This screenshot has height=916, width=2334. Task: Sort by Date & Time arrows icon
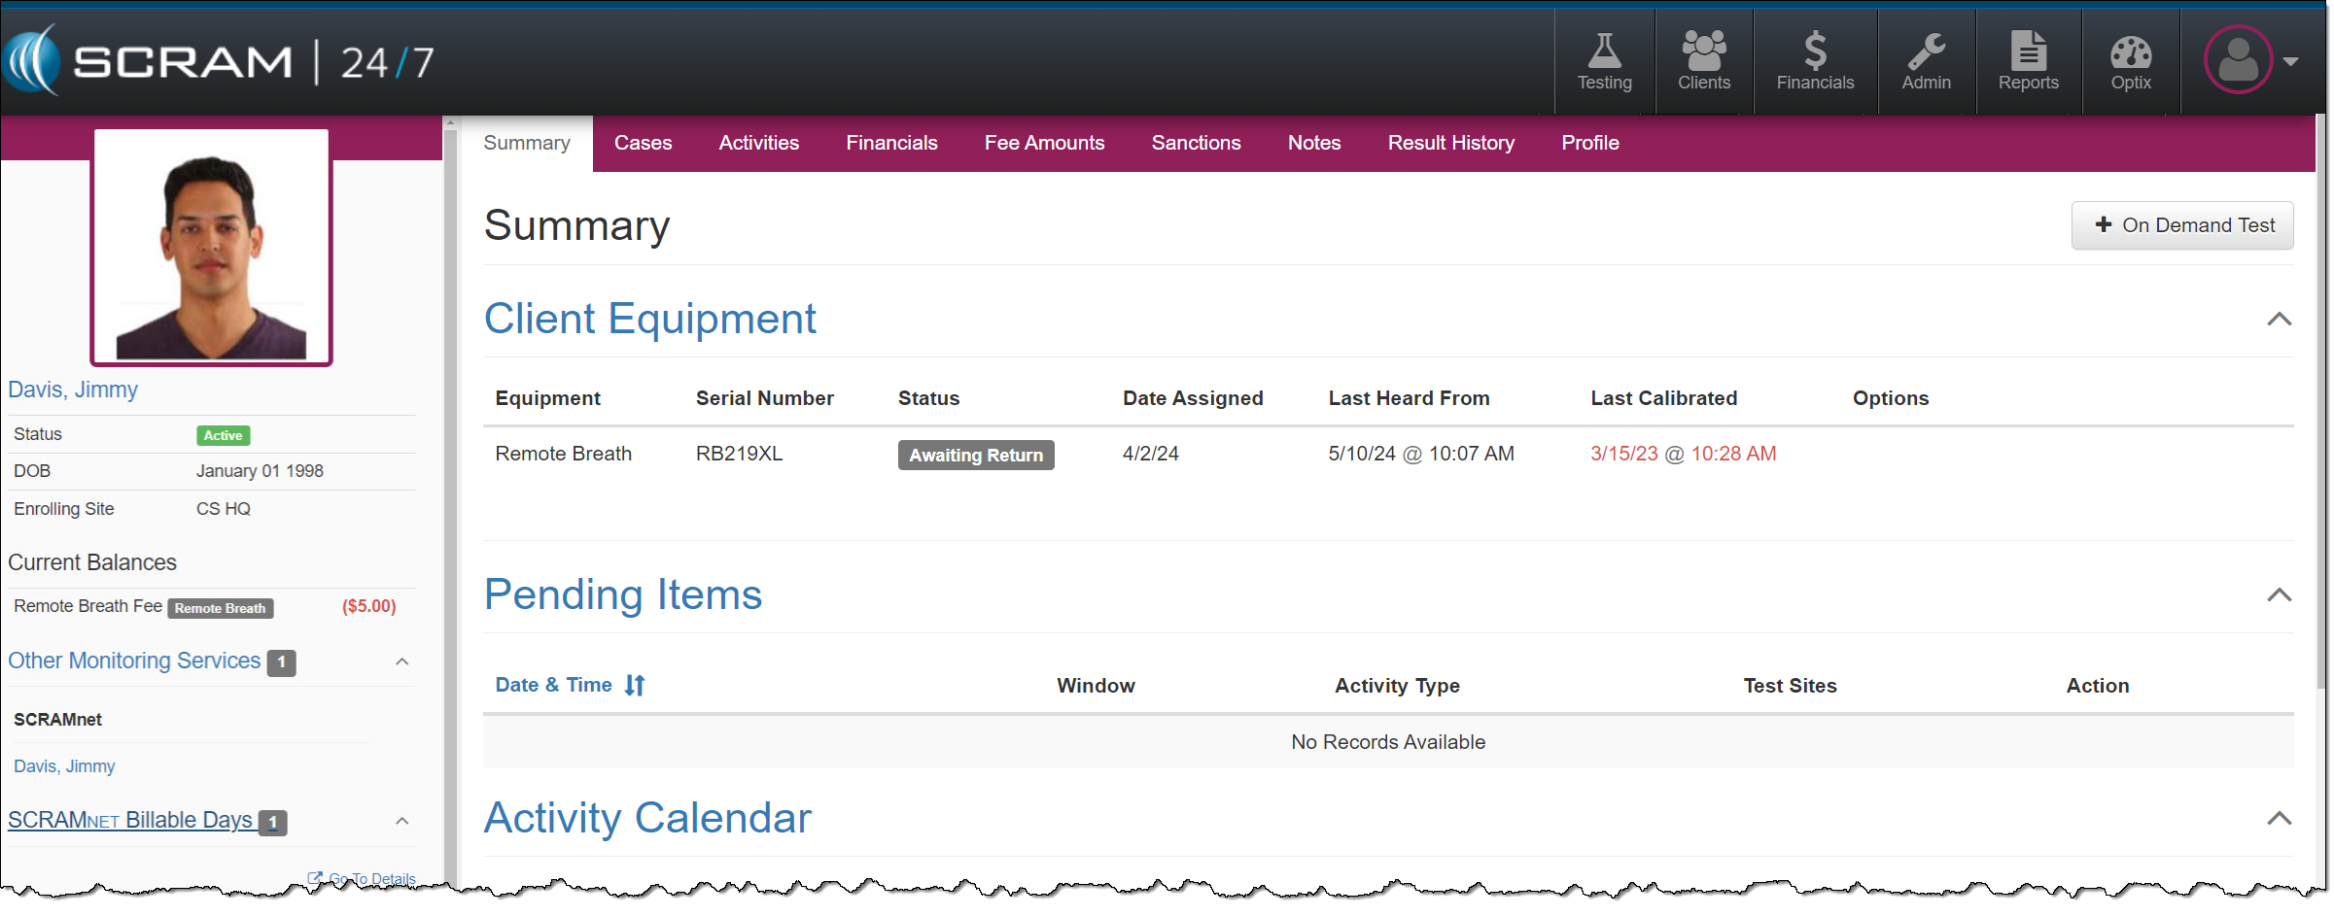[635, 686]
